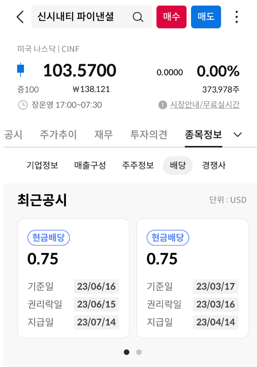Screen dimensions: 257x367
Task: Switch to the 투자의견 tab
Action: 146,134
